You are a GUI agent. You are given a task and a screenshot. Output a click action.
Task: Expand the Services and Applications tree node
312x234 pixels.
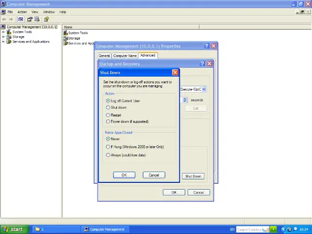[x=3, y=41]
